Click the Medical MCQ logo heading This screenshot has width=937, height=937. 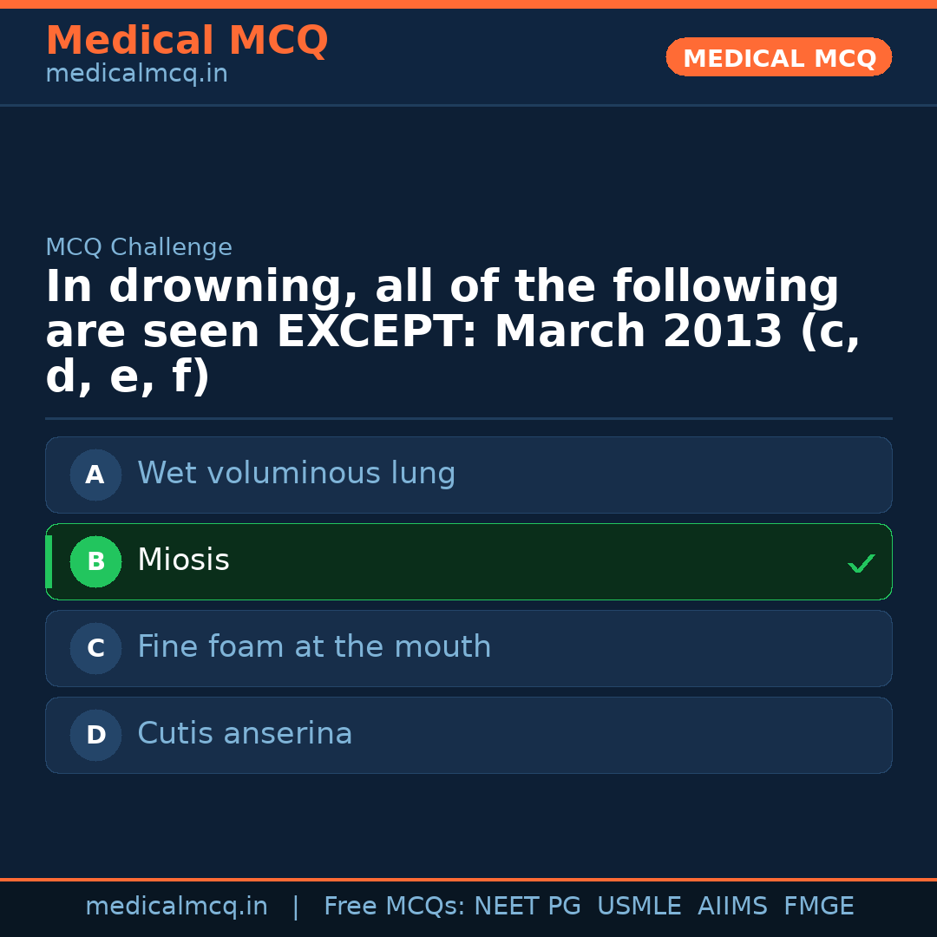pos(187,41)
